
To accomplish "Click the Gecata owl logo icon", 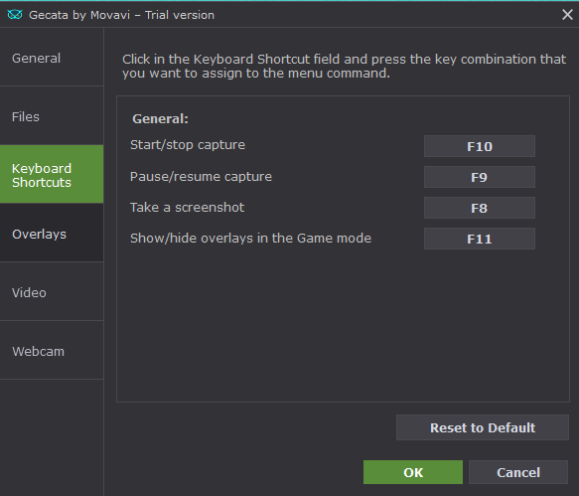I will (x=15, y=15).
